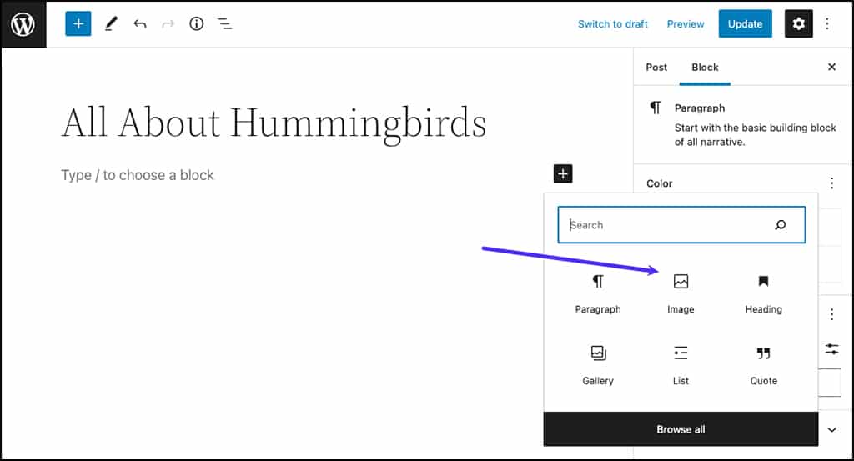
Task: Insert a List block
Action: click(681, 364)
